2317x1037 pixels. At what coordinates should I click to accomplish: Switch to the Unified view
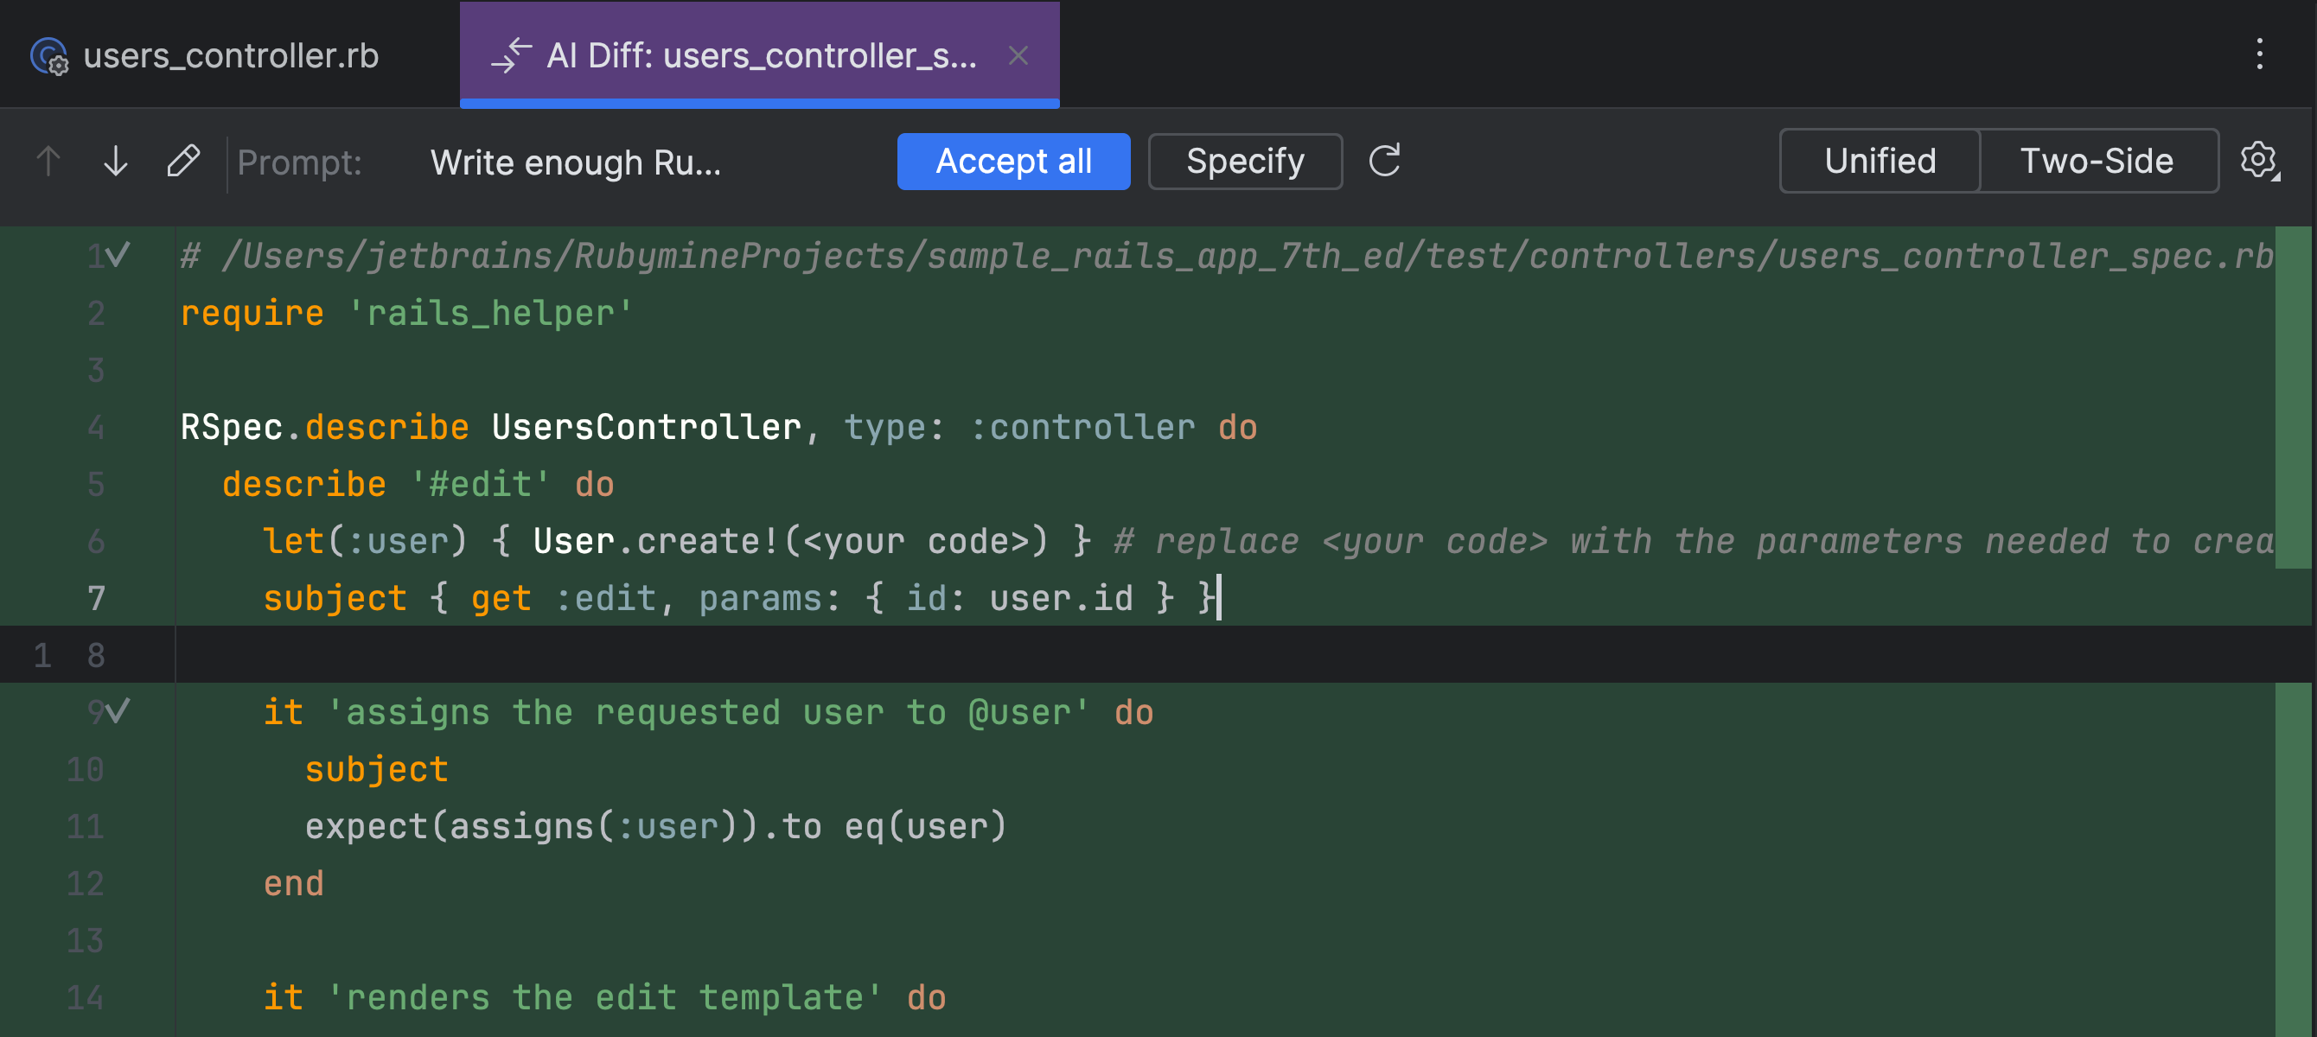click(x=1880, y=160)
